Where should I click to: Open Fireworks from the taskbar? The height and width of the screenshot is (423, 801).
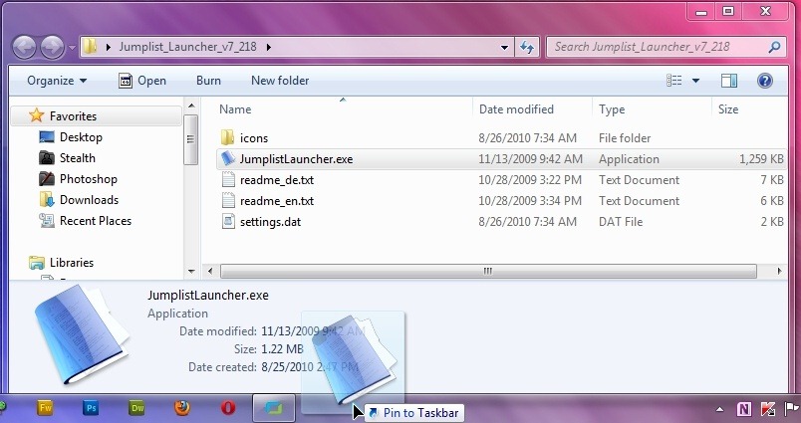pos(46,408)
